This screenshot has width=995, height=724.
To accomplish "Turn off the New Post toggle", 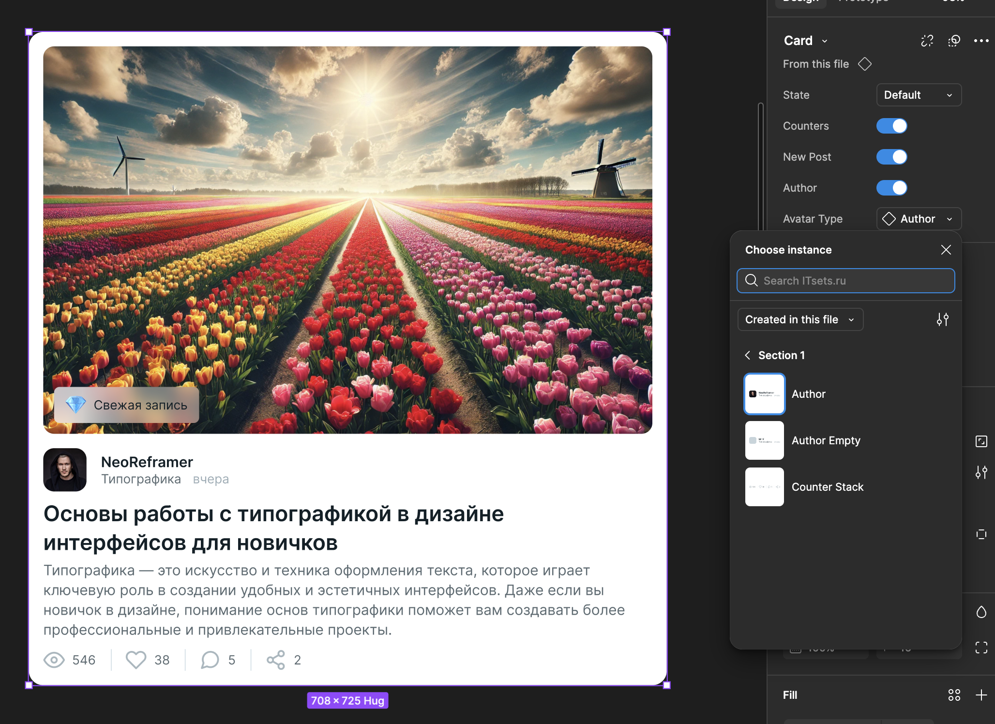I will click(891, 157).
